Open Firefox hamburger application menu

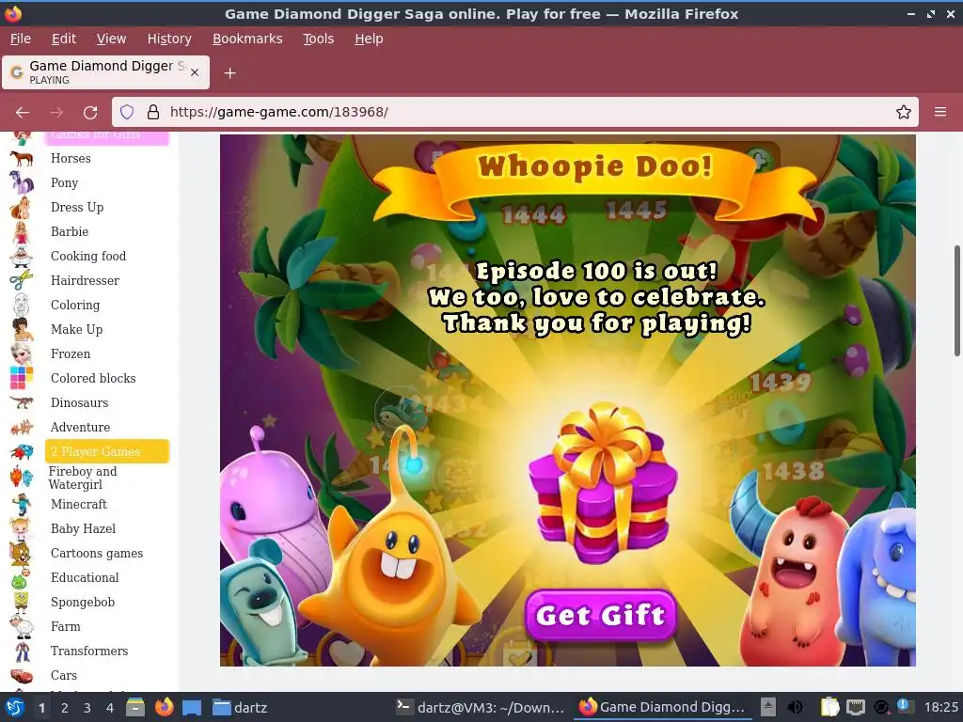[x=940, y=112]
